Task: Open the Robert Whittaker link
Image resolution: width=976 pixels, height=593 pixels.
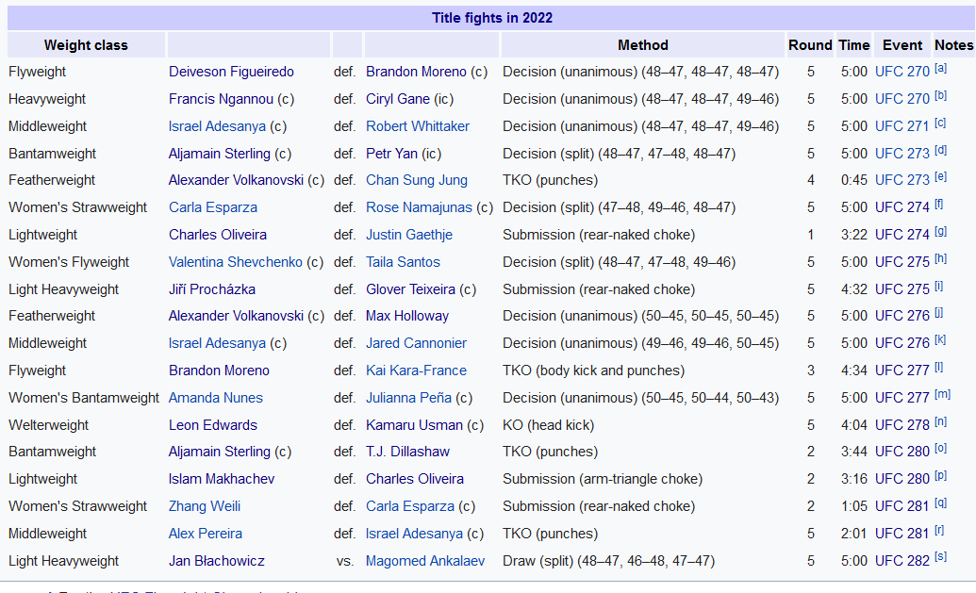Action: [x=418, y=126]
